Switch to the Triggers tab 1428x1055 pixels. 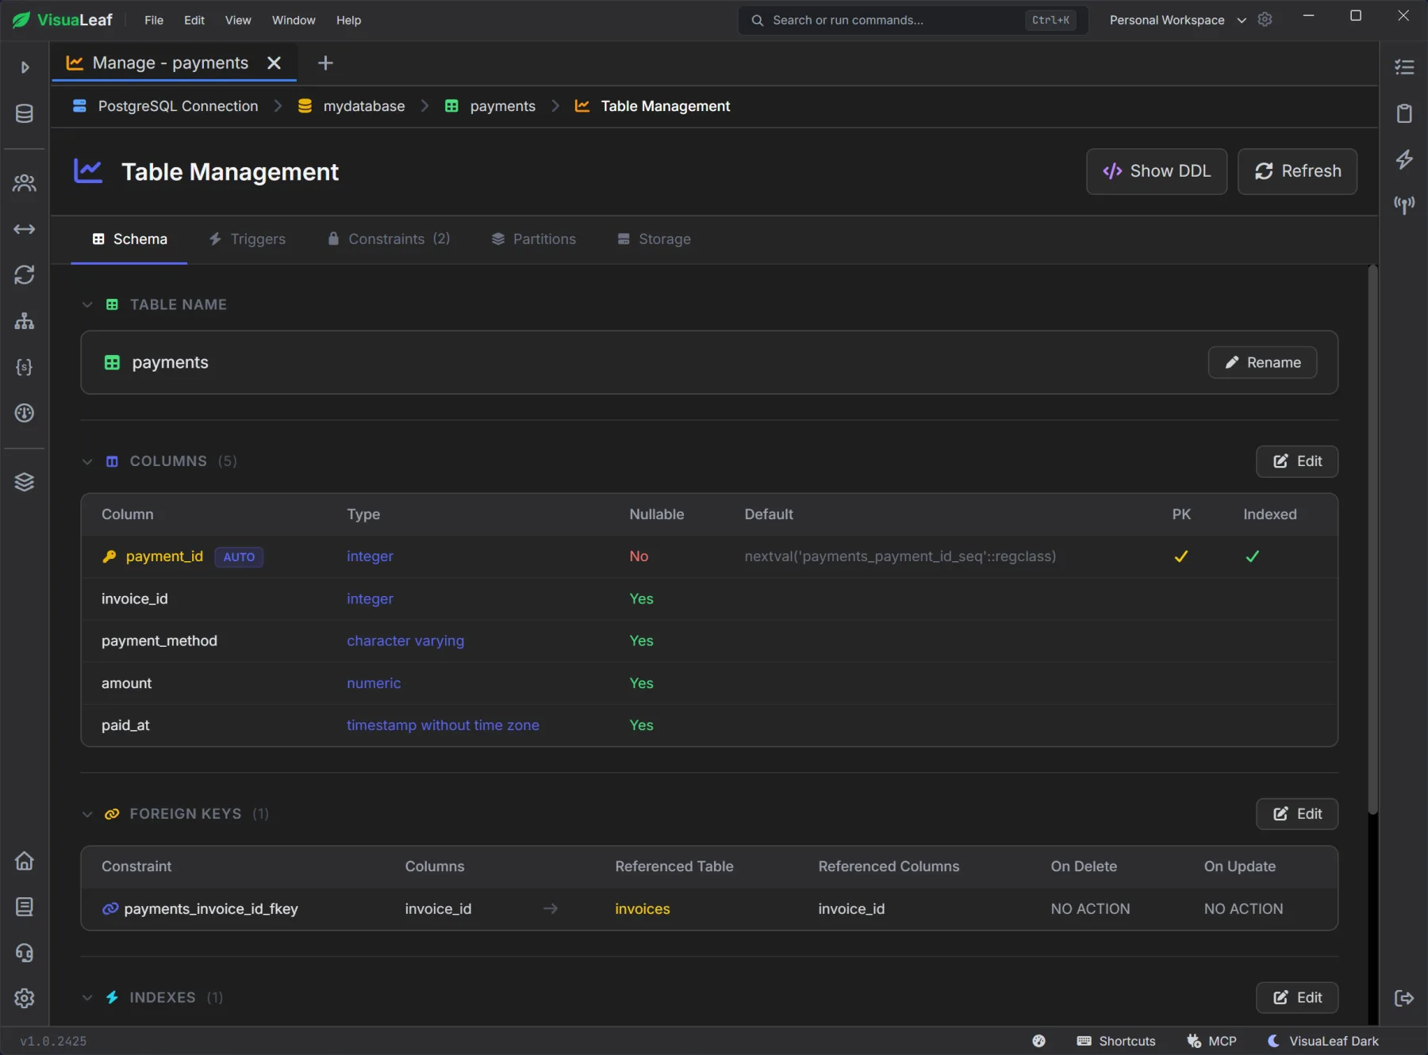[247, 239]
